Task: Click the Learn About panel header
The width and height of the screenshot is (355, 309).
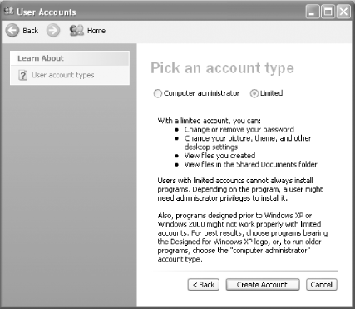Action: 70,58
